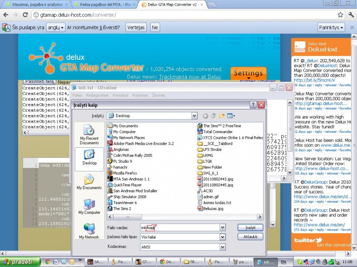Expand the Kodavimas ANSI encoding dropdown
This screenshot has width=357, height=267.
pyautogui.click(x=223, y=247)
